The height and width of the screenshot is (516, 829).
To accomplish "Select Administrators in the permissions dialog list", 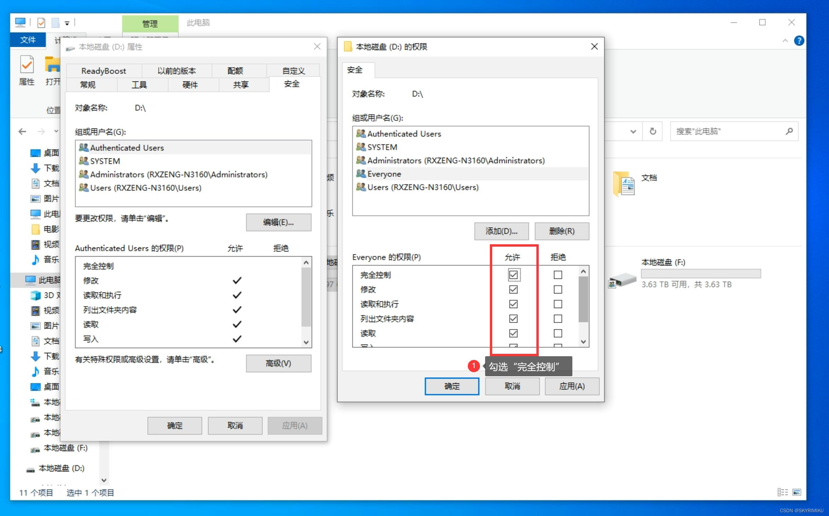I will click(x=471, y=160).
